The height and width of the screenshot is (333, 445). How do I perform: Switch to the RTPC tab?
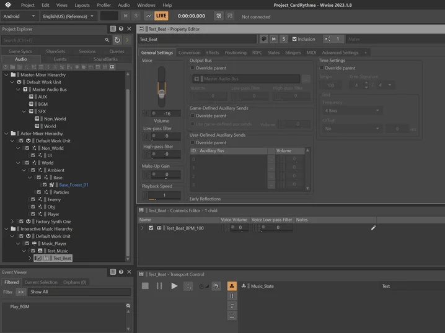click(x=257, y=53)
